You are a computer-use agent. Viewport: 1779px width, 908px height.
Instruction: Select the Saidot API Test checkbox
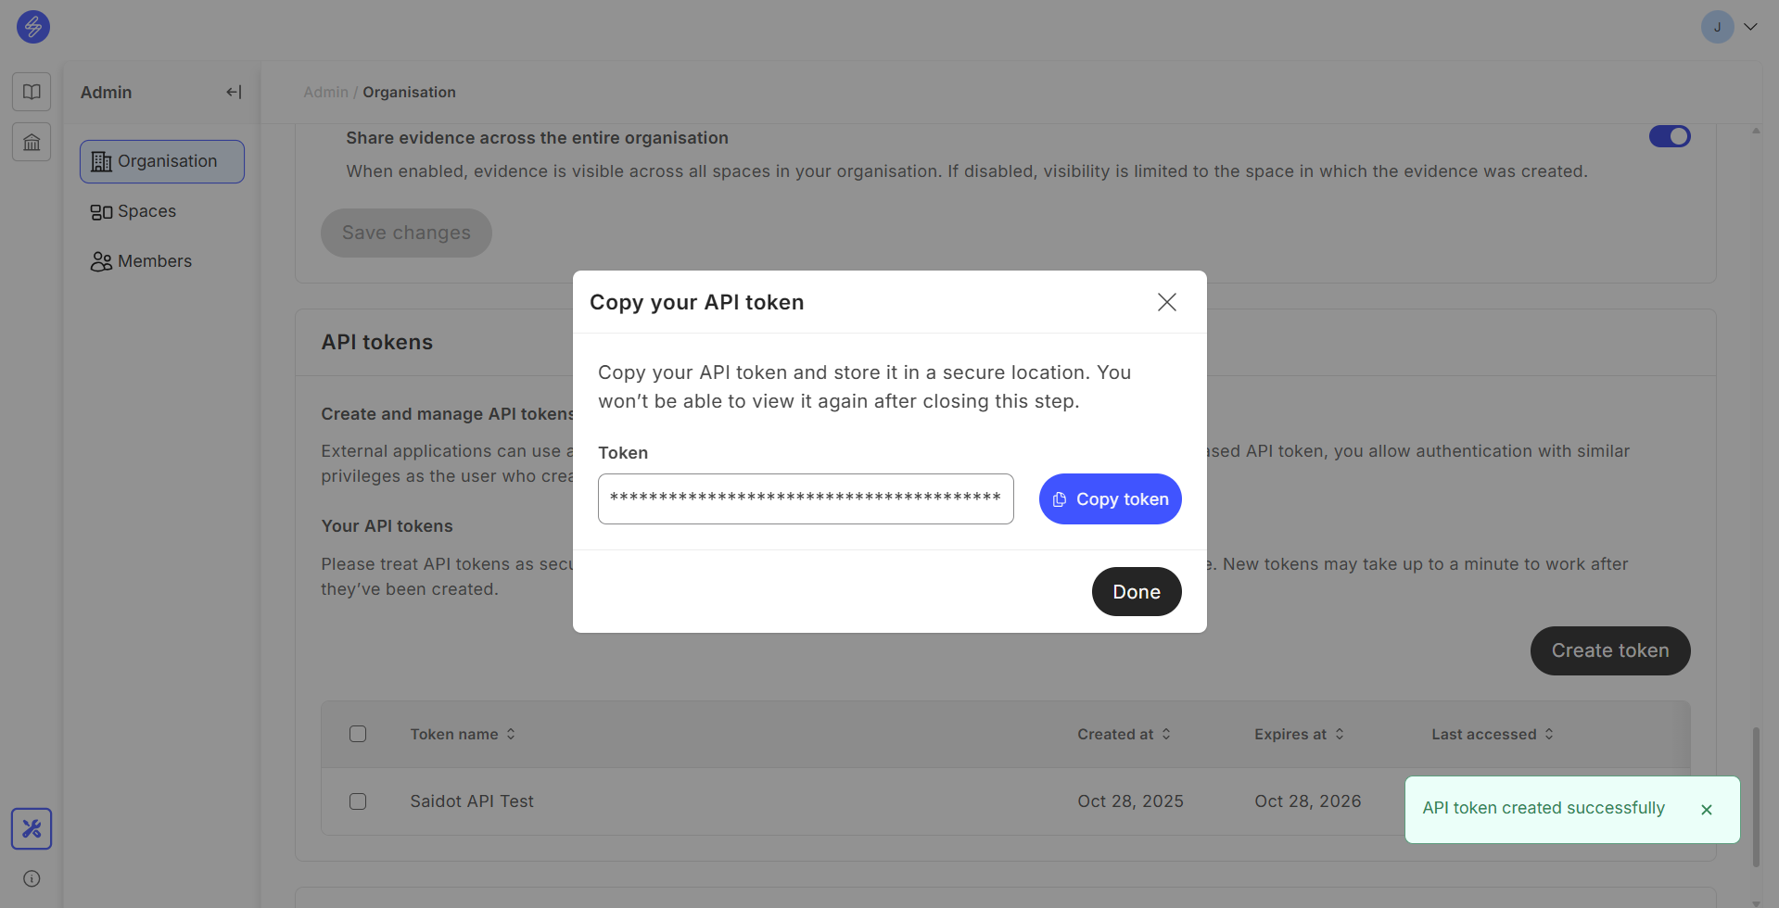358,801
